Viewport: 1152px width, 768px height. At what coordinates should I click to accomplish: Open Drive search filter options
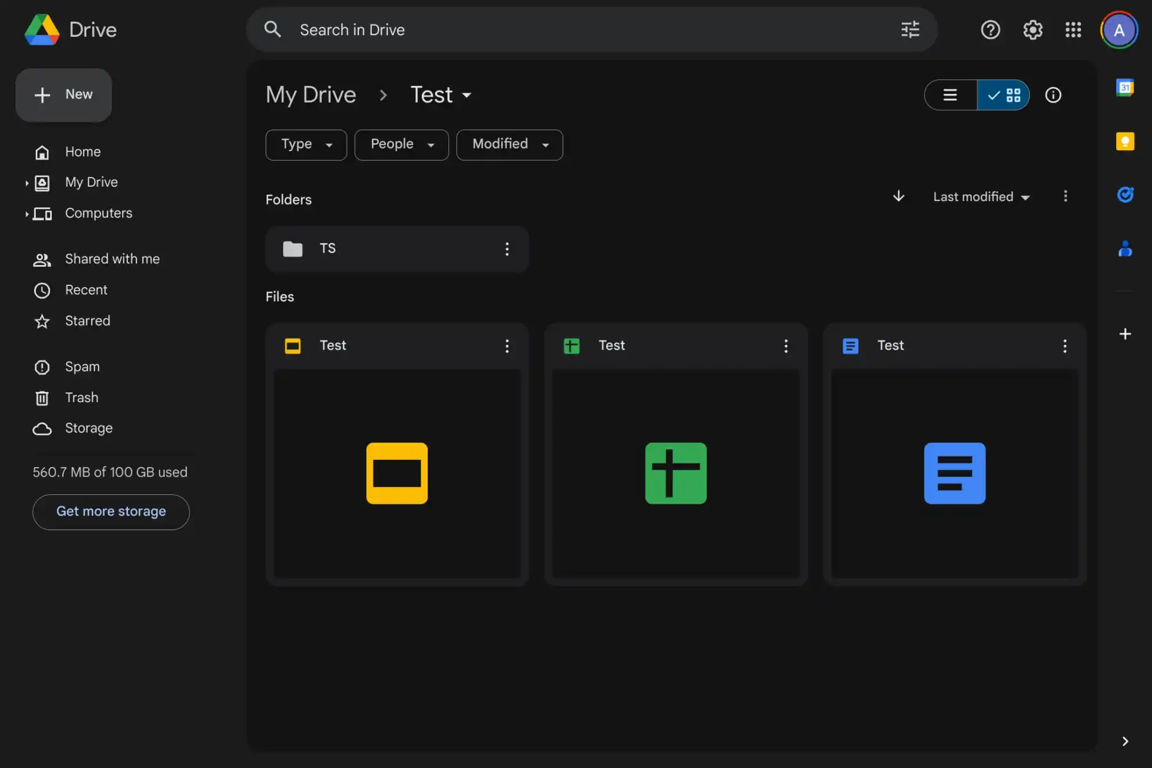pos(911,28)
